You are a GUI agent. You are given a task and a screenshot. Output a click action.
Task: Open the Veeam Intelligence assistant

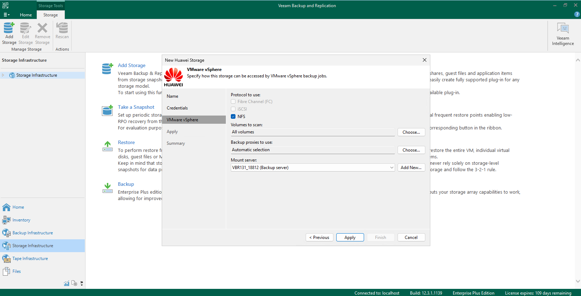click(563, 34)
